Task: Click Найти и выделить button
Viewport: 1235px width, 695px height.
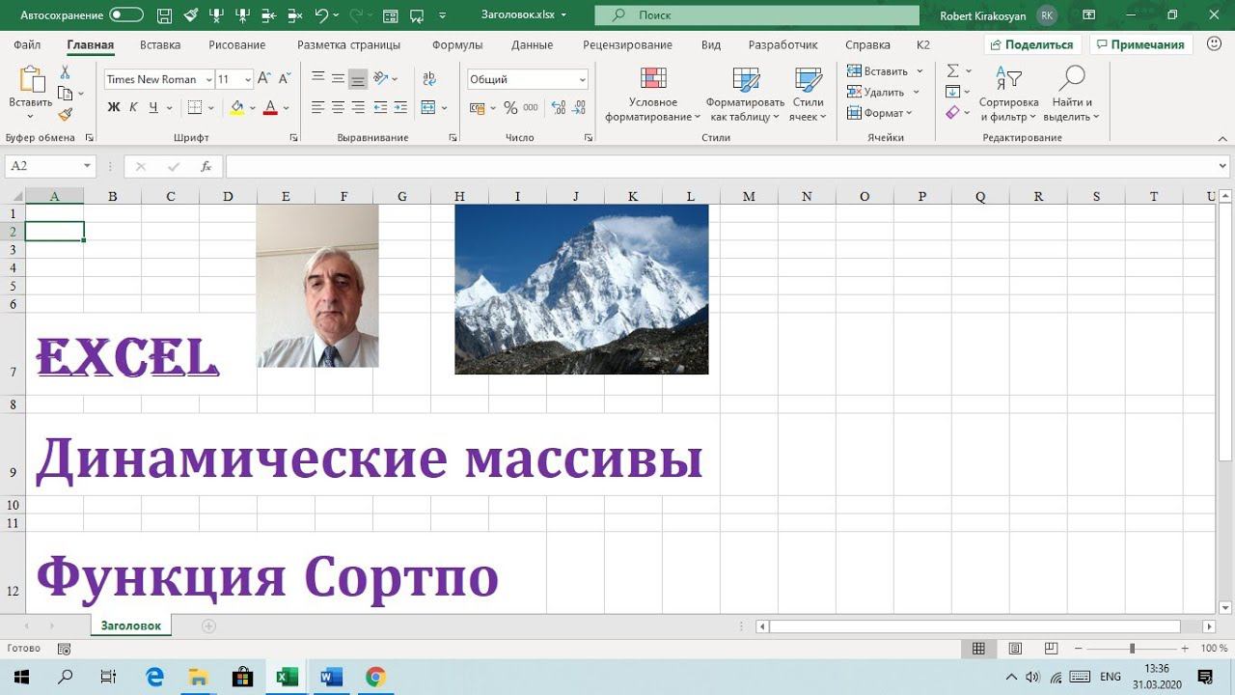Action: click(1071, 95)
